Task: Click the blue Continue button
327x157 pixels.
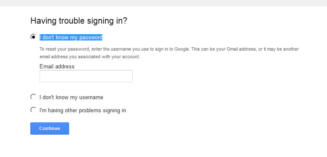Action: 50,128
